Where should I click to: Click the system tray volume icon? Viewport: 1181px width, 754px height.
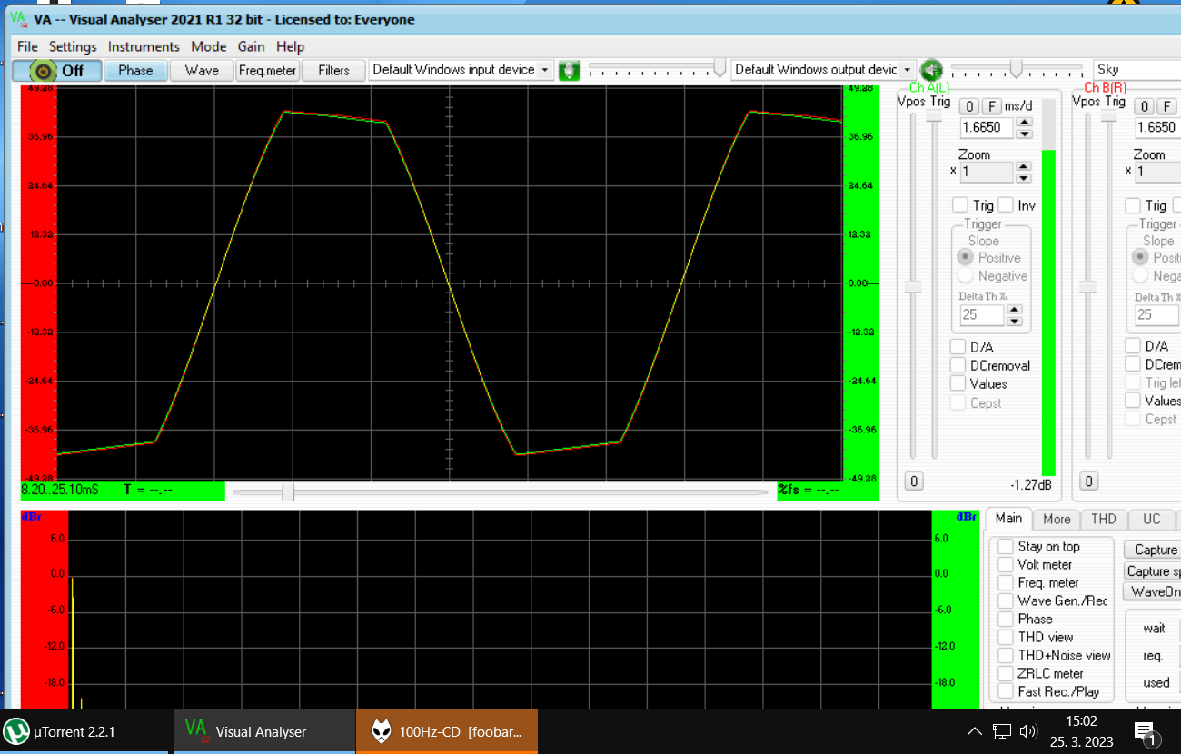(x=1028, y=731)
